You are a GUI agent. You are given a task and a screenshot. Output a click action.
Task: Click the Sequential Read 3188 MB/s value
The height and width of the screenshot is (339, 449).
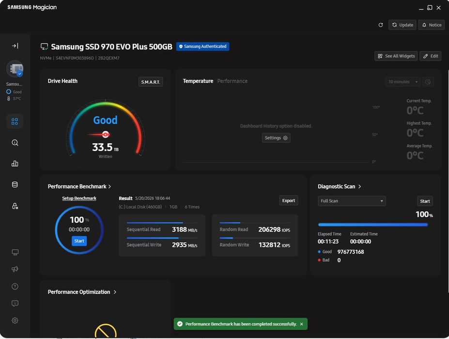pyautogui.click(x=185, y=230)
